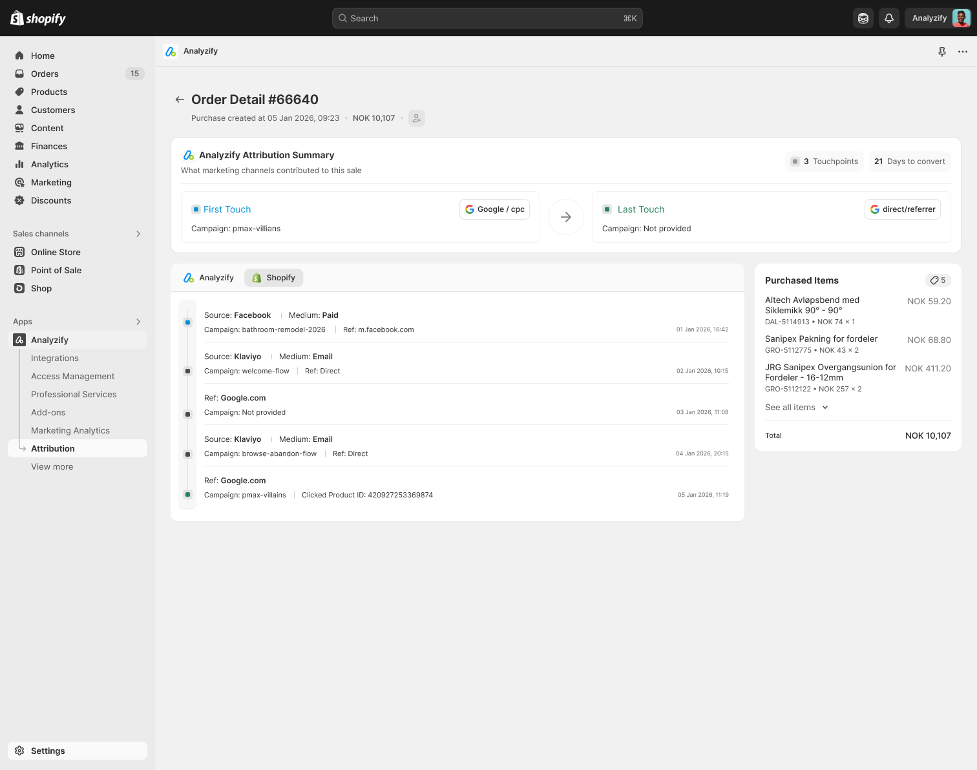
Task: Click the arrow between First and Last Touch
Action: pyautogui.click(x=566, y=217)
